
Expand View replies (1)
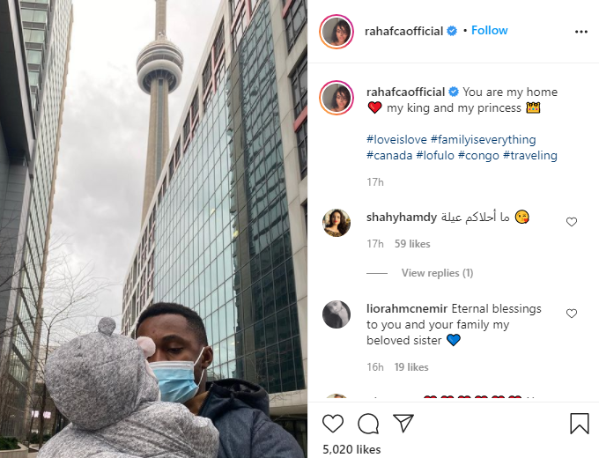click(x=437, y=273)
